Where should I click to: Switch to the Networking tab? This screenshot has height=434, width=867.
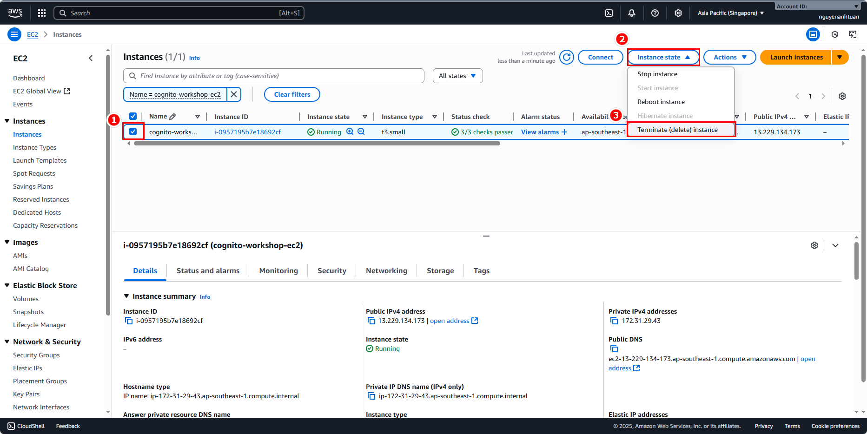(386, 271)
